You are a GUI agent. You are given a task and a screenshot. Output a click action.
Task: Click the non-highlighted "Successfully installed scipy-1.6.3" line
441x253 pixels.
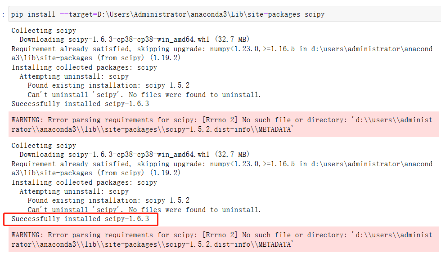click(80, 104)
